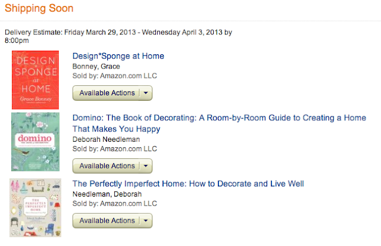Expand dropdown arrow for Perfectly Imperfect Home actions
Image resolution: width=381 pixels, height=246 pixels.
[146, 220]
